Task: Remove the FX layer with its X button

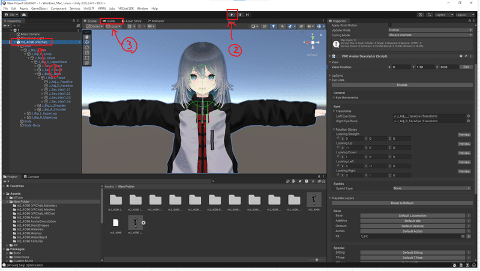Action: [469, 236]
